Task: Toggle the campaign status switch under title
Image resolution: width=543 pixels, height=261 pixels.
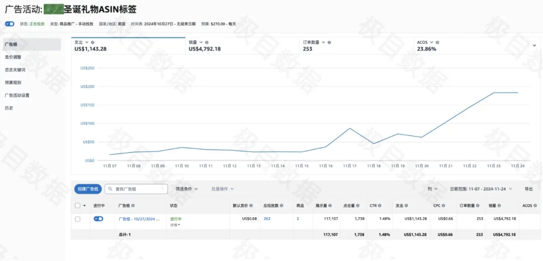Action: 10,24
